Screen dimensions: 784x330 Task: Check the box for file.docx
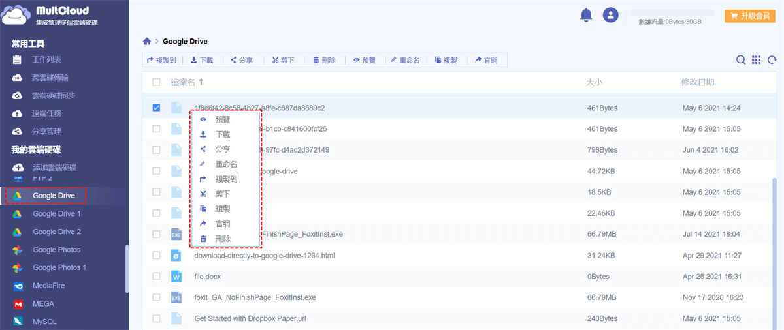pyautogui.click(x=156, y=277)
